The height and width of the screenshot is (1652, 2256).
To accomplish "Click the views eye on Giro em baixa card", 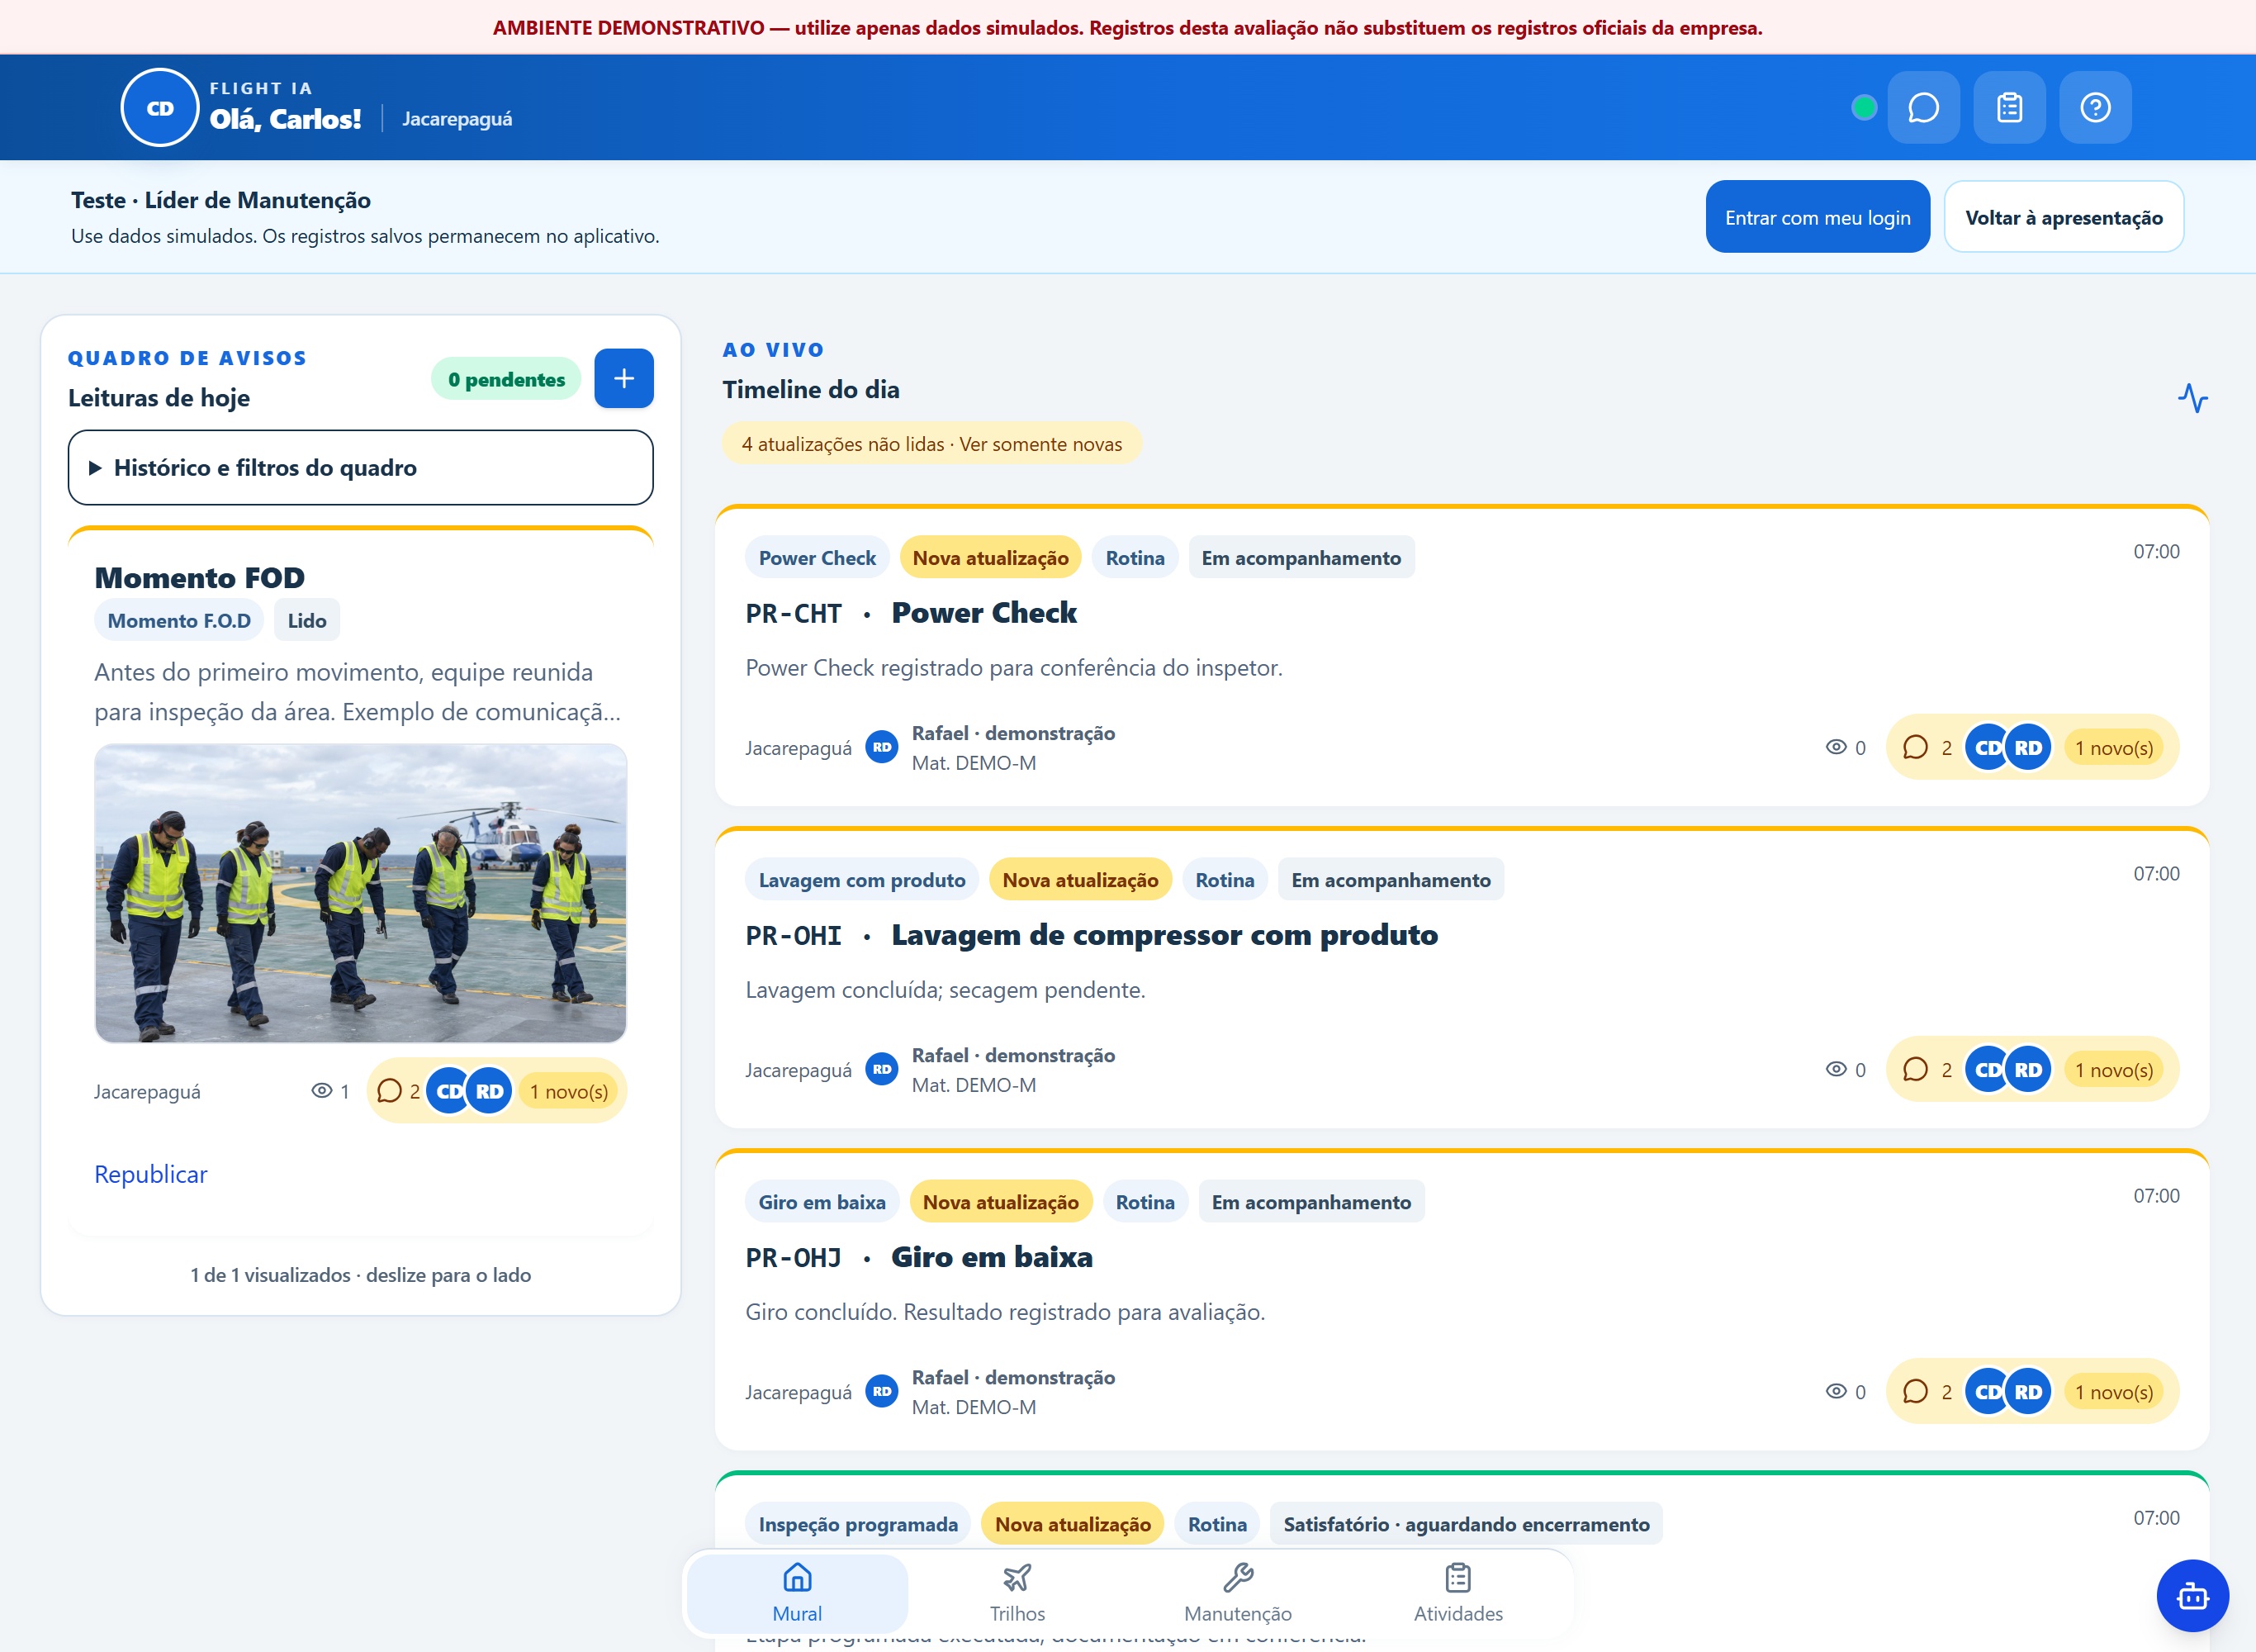I will coord(1846,1392).
